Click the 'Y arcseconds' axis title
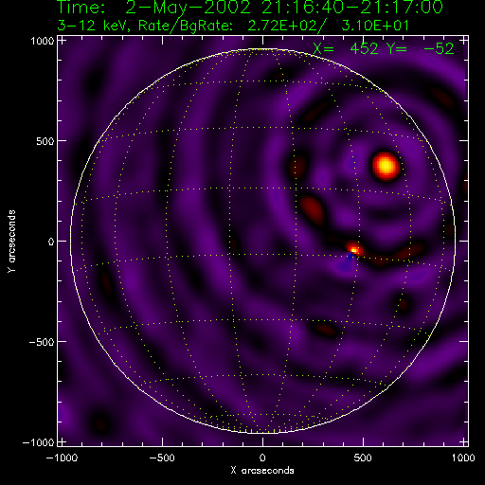This screenshot has height=485, width=485. coord(11,242)
